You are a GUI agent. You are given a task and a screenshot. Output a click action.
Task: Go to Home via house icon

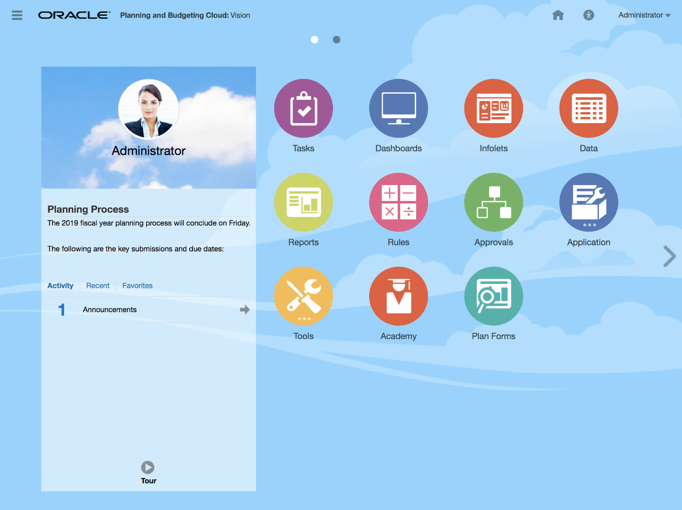(558, 15)
